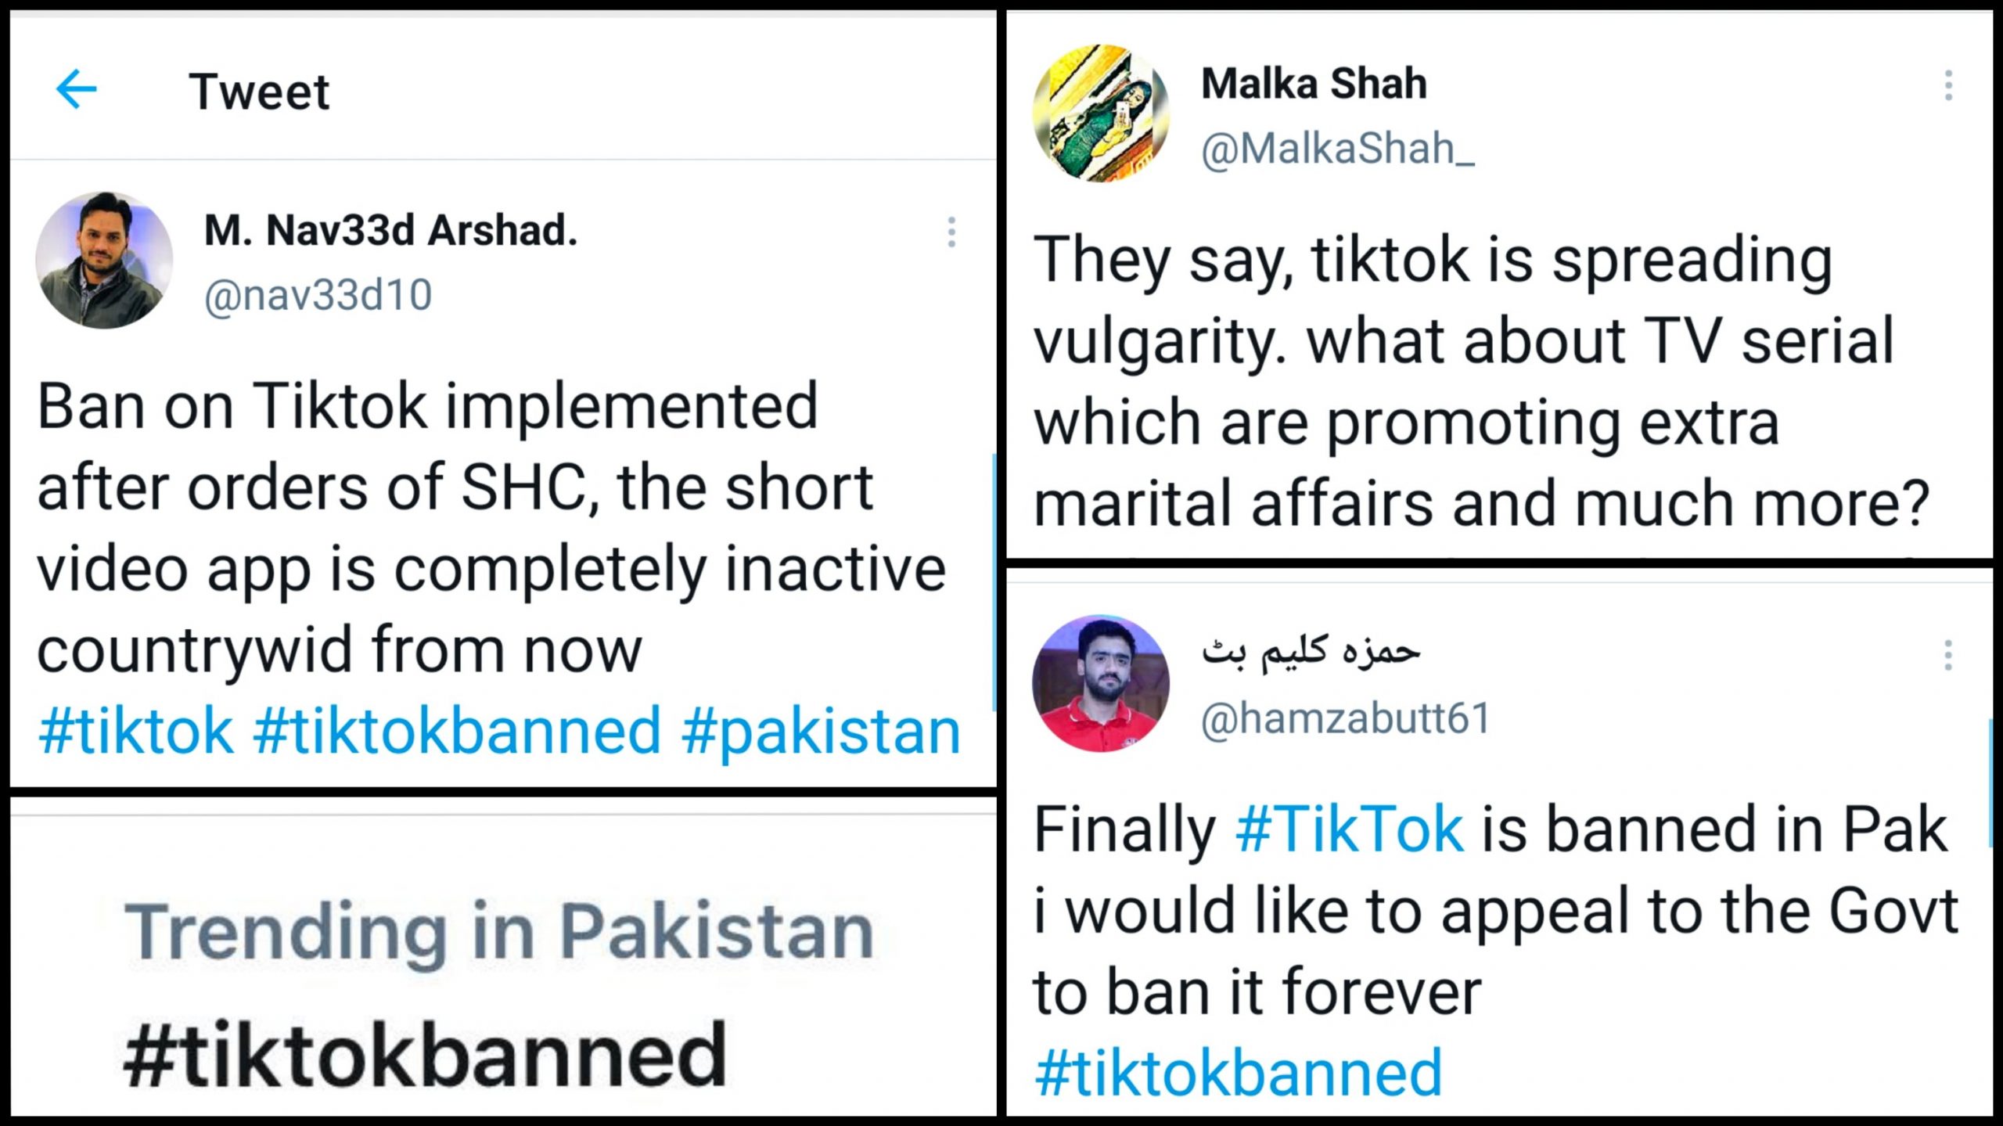Open options menu on Malka Shah's tweet

tap(1947, 85)
